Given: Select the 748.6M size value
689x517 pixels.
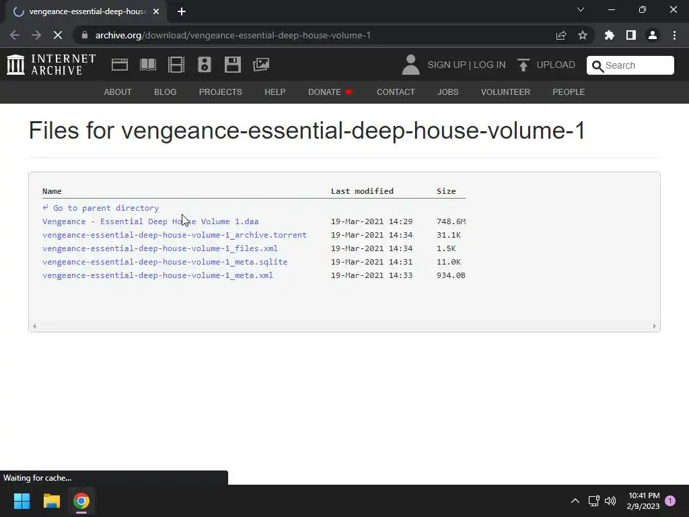Looking at the screenshot, I should coord(451,221).
